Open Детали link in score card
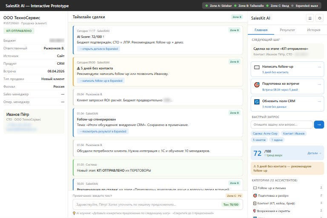The height and width of the screenshot is (218, 327). coord(314,153)
